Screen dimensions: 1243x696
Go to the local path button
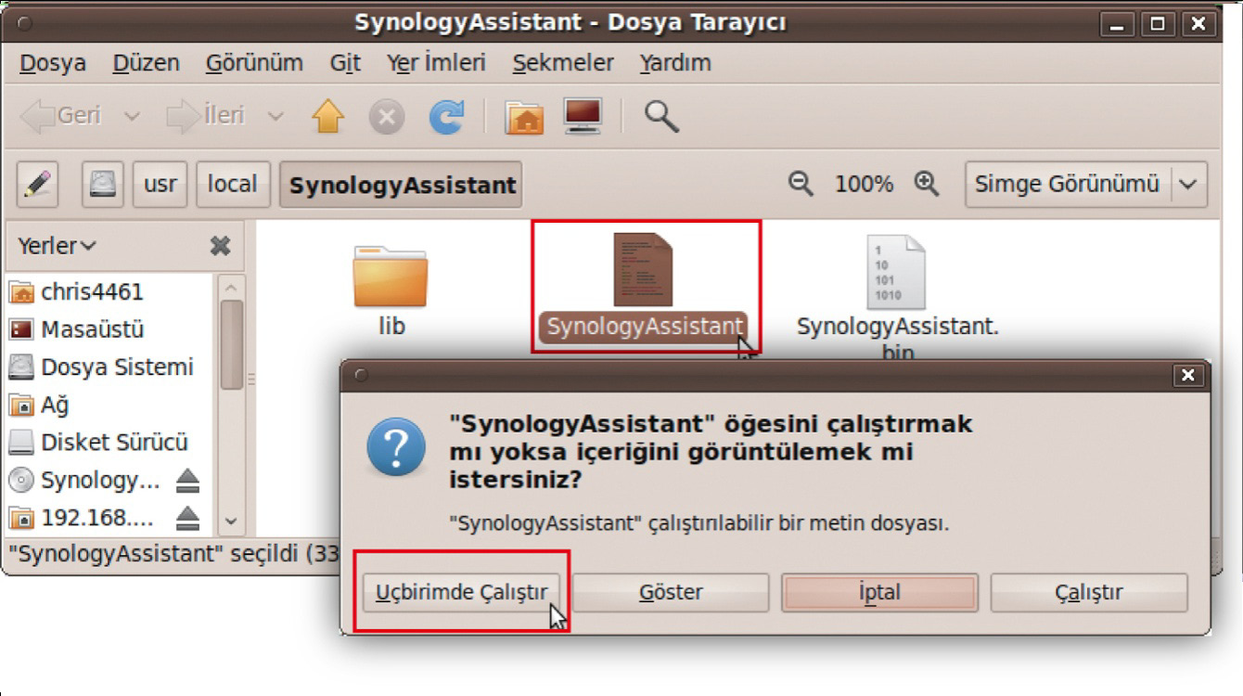(x=233, y=184)
